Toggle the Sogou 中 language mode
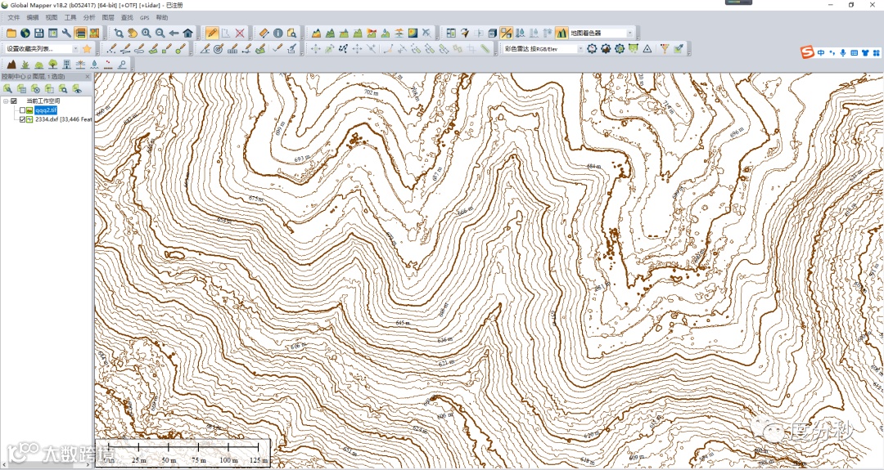The width and height of the screenshot is (884, 470). (821, 53)
